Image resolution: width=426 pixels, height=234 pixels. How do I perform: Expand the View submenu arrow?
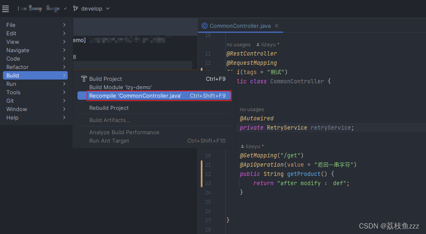tap(64, 42)
